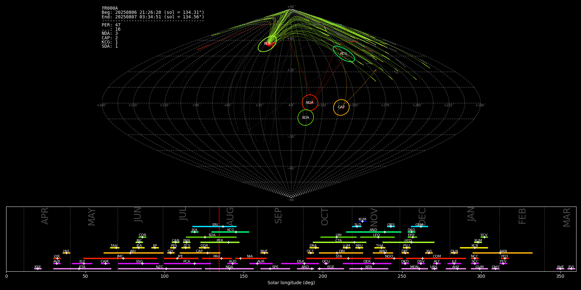Click the COM shower bar label
This screenshot has height=290, width=581.
pos(437,256)
